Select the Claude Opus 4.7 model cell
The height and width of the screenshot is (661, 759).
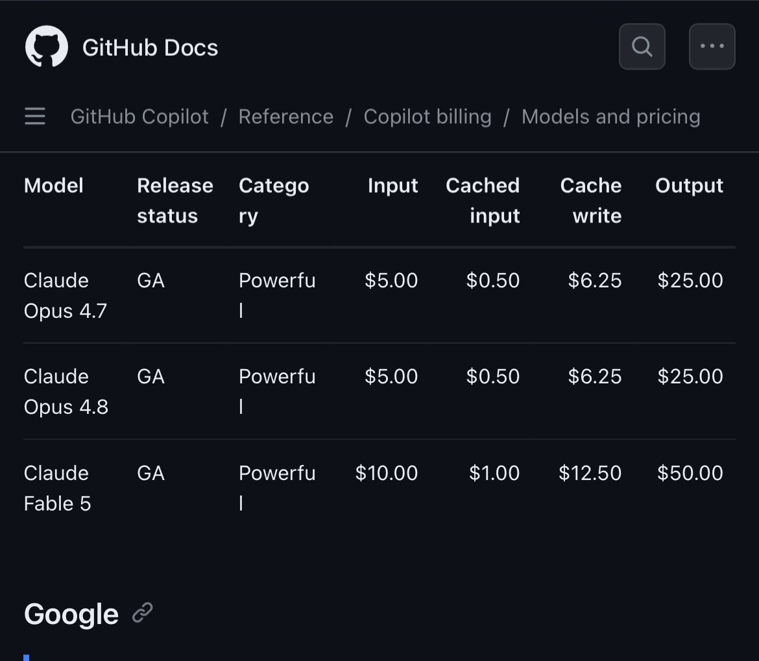[x=66, y=295]
